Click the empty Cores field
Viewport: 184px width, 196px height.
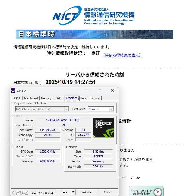[x=83, y=140]
